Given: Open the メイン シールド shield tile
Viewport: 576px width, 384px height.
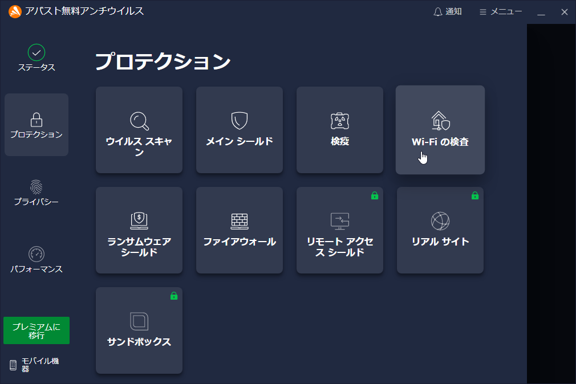Looking at the screenshot, I should point(239,129).
